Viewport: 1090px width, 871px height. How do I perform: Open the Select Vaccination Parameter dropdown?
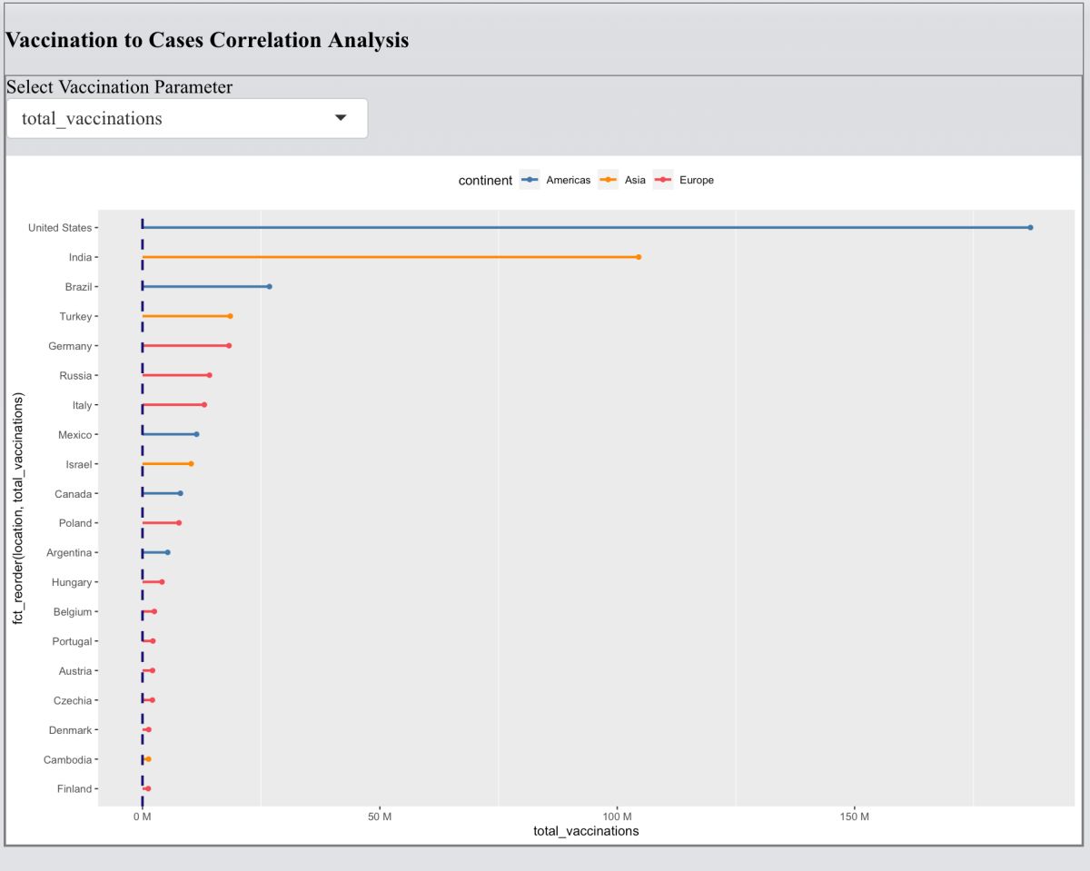click(x=187, y=118)
